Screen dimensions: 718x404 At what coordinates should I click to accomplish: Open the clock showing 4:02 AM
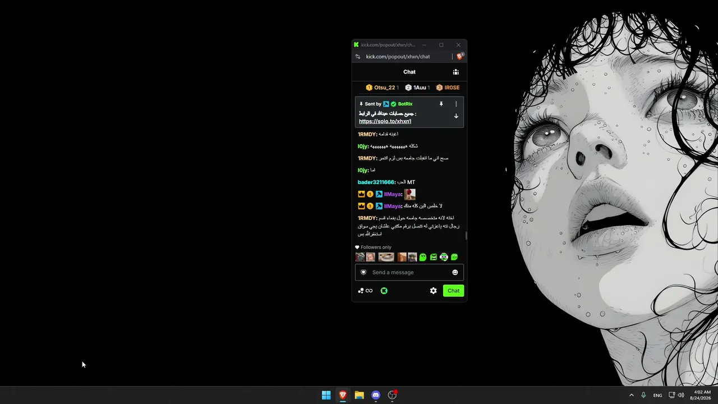point(702,395)
